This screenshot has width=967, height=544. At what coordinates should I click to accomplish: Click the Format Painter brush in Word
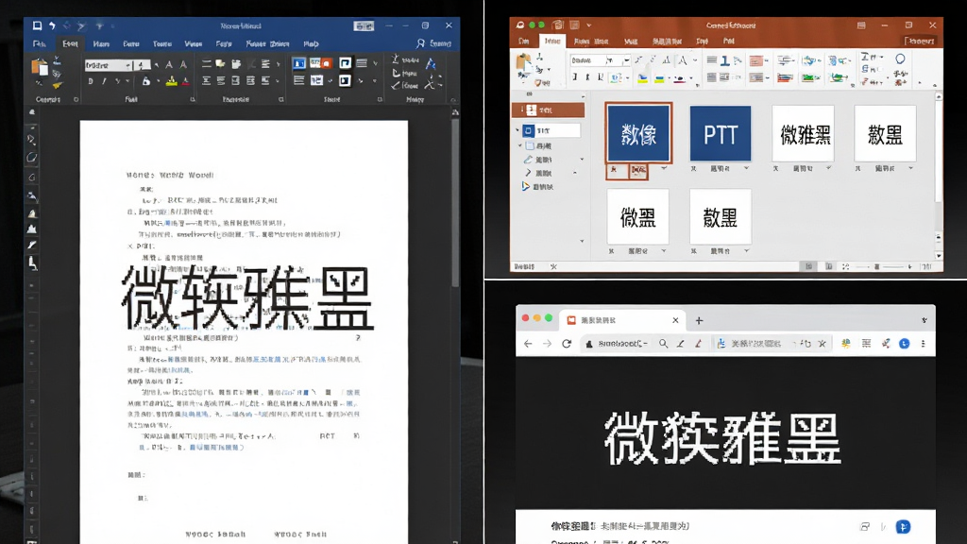58,86
